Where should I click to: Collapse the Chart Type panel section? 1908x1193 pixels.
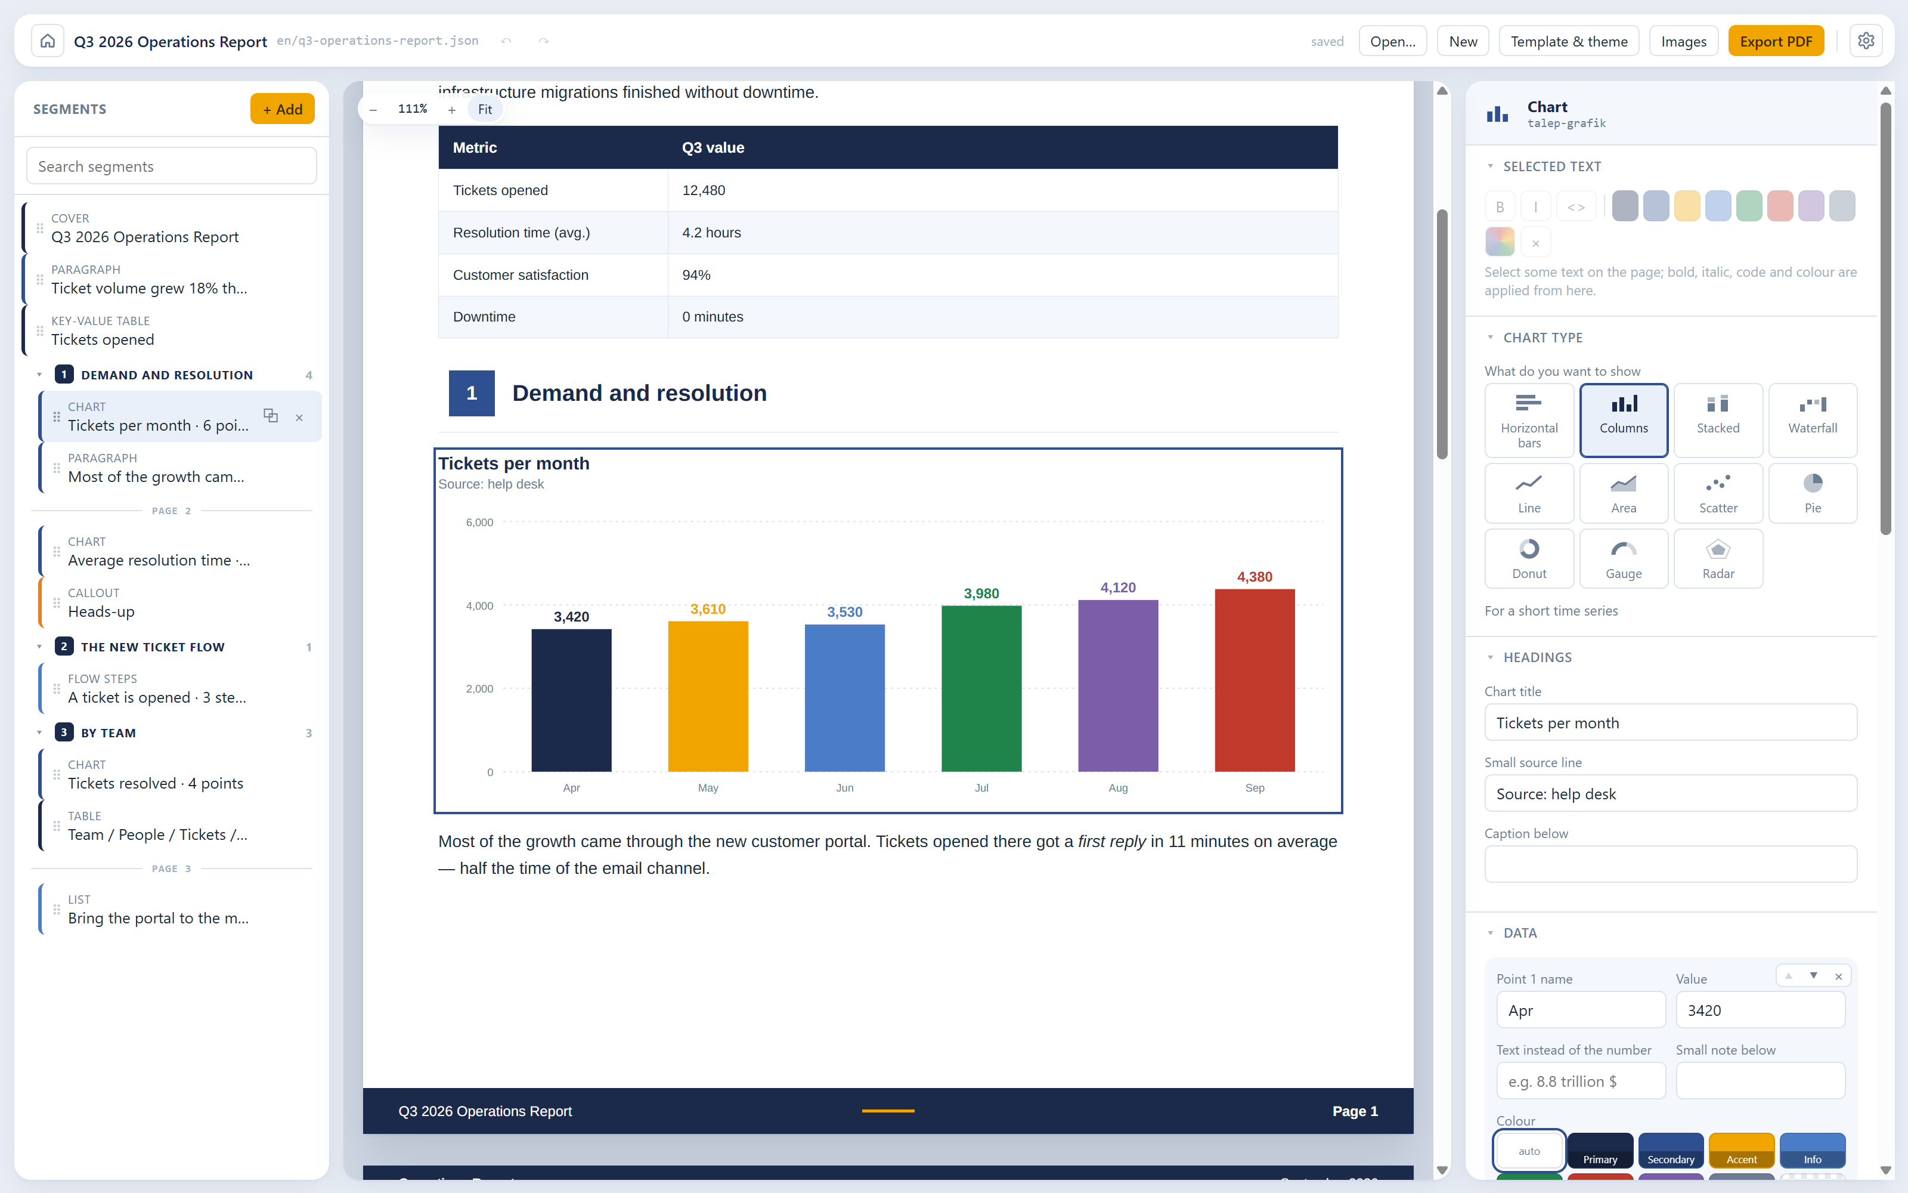[x=1490, y=338]
